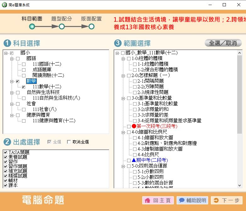Collapse the 國語 subject node
The height and width of the screenshot is (211, 246).
click(12, 59)
